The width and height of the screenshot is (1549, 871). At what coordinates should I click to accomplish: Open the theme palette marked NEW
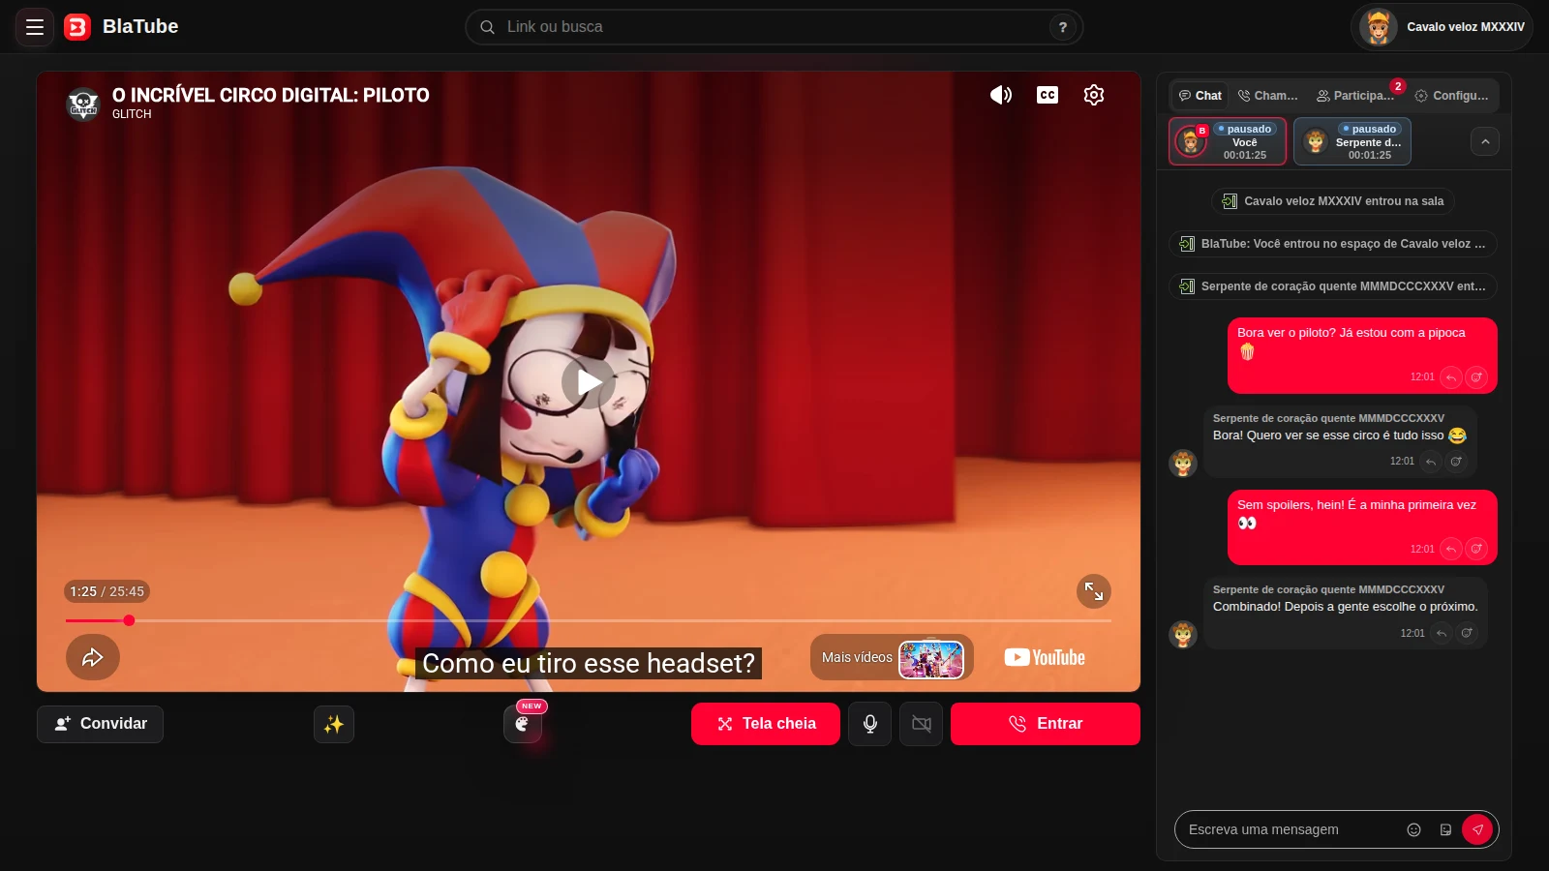(523, 724)
